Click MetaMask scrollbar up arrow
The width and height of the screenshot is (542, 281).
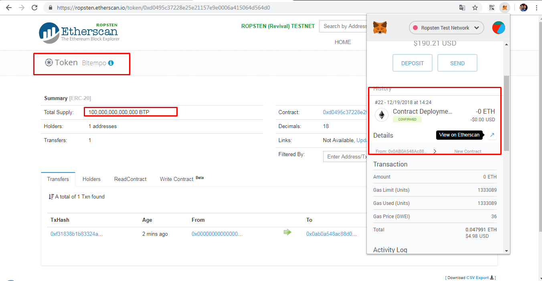(x=506, y=44)
